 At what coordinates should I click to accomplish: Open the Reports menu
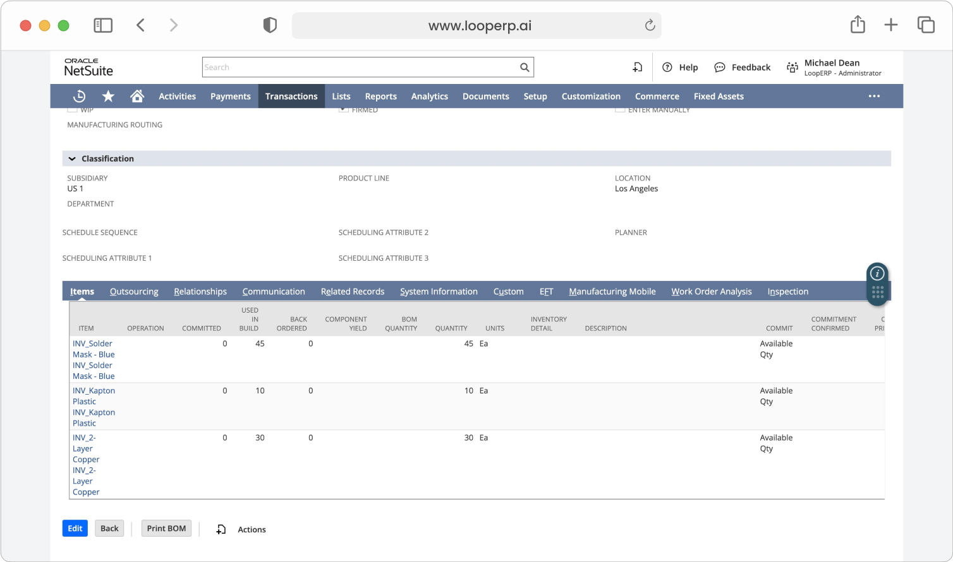tap(381, 96)
